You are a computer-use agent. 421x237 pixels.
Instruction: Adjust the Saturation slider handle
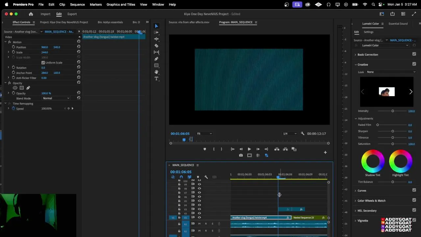[392, 144]
